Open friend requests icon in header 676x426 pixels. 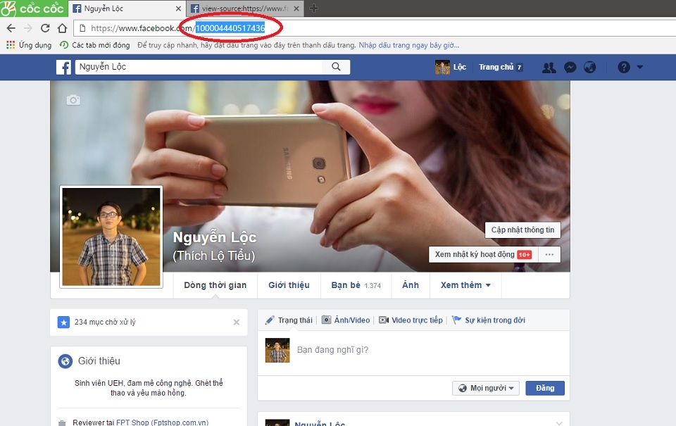coord(549,68)
